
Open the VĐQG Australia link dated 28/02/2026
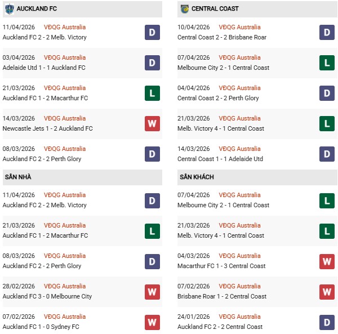pyautogui.click(x=65, y=286)
